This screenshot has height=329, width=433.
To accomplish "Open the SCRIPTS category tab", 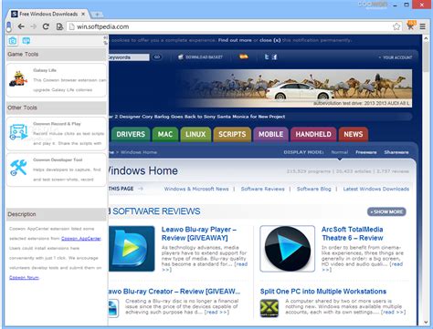I will point(232,134).
